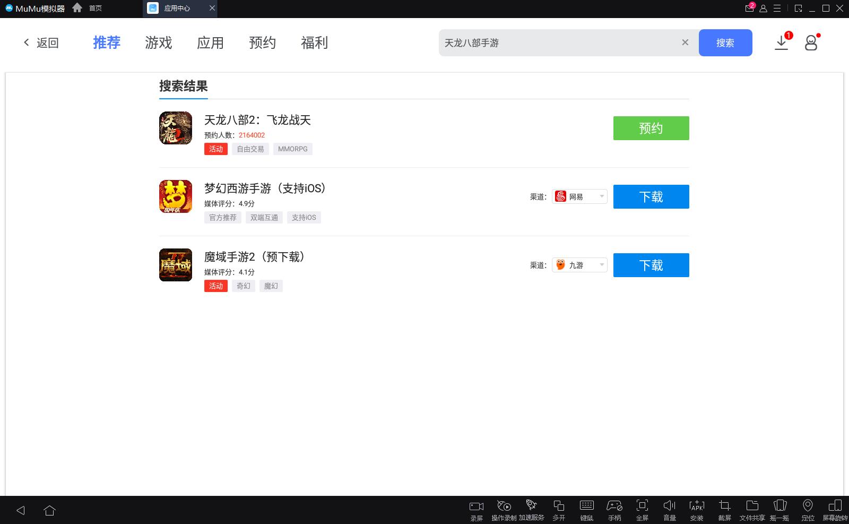Switch to the 预约 tab
This screenshot has width=849, height=524.
263,42
